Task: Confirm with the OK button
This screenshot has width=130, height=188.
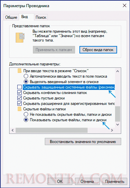Action: coord(60,182)
